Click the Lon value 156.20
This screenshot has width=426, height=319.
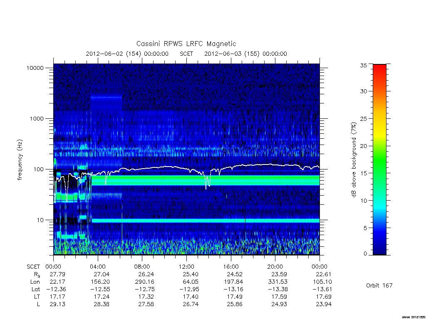click(100, 282)
